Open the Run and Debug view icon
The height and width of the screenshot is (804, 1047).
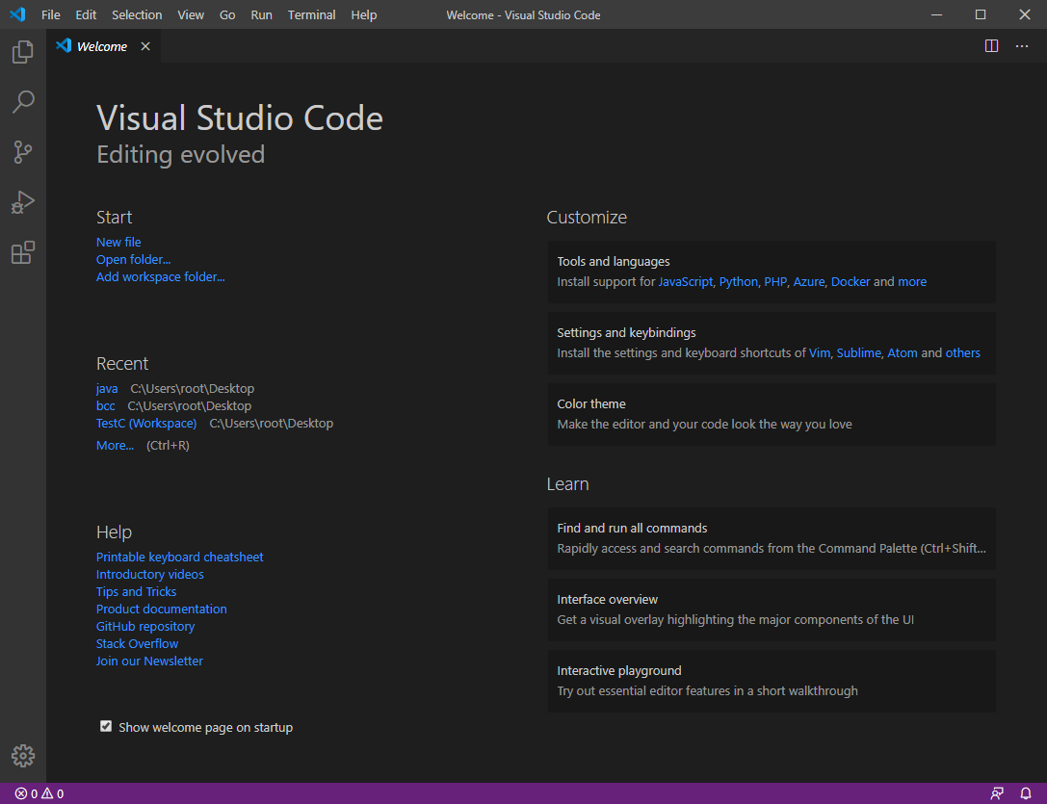(x=23, y=202)
